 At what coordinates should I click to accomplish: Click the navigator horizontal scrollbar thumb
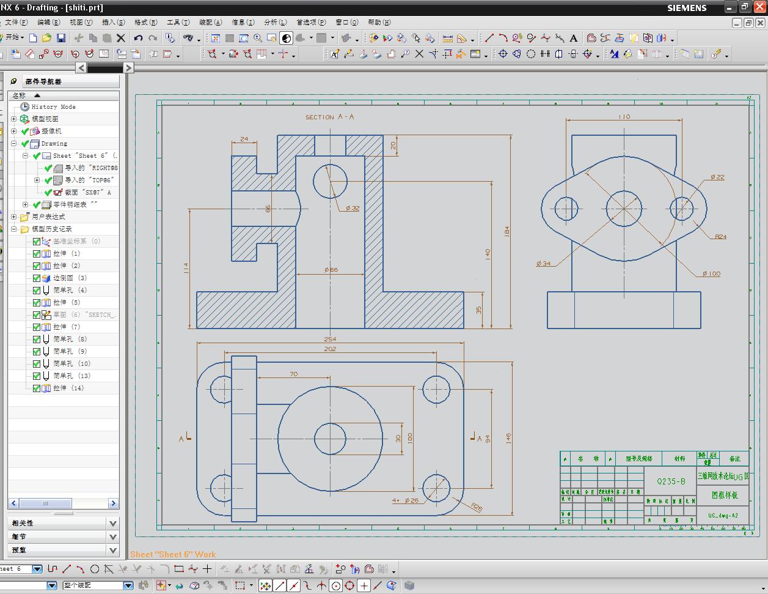45,503
